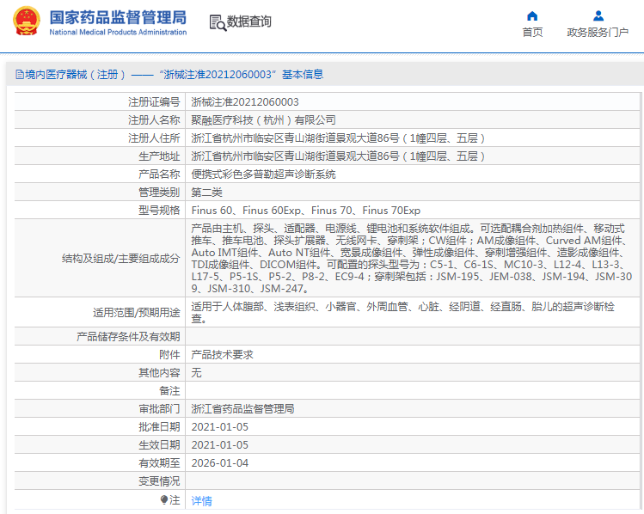Click the 数据查询 search document icon
The image size is (644, 514).
(x=218, y=22)
